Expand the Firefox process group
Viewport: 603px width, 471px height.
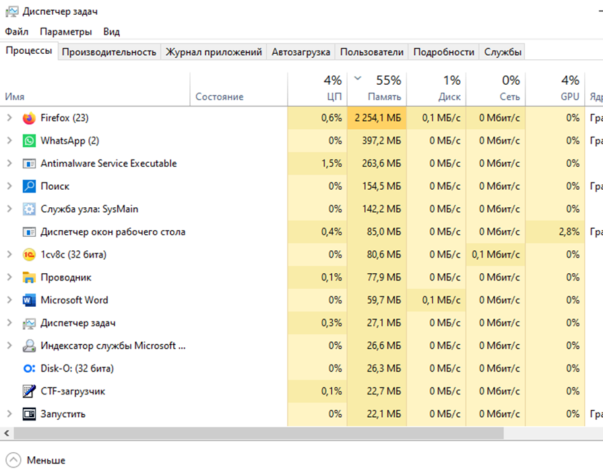coord(9,118)
